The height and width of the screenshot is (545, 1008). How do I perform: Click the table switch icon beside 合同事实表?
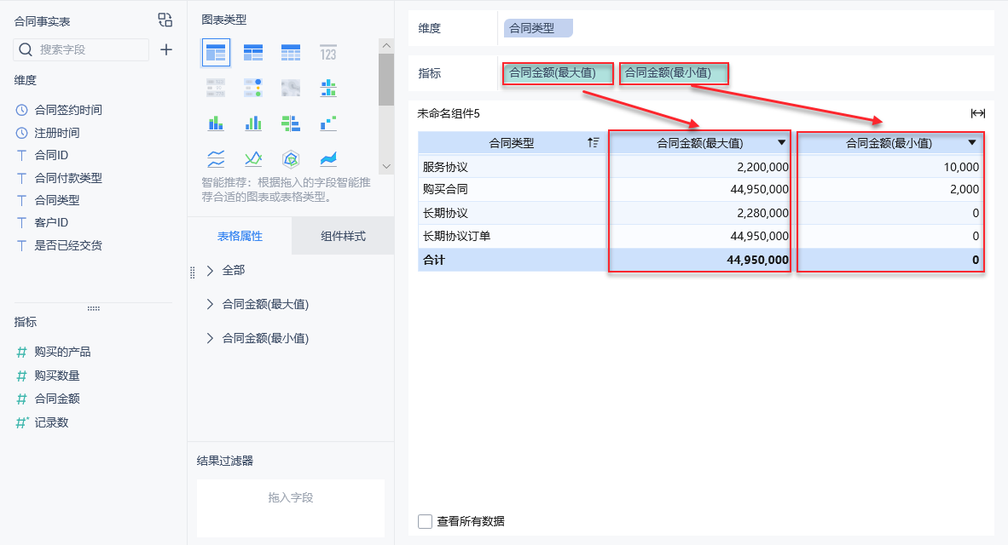[165, 20]
